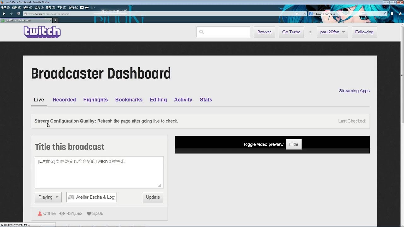Screen dimensions: 404x227
Task: Click the Twitch logo
Action: pos(42,32)
